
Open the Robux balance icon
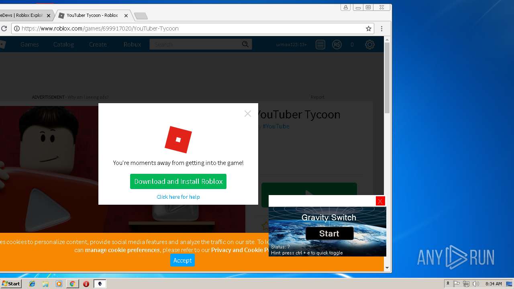point(337,45)
